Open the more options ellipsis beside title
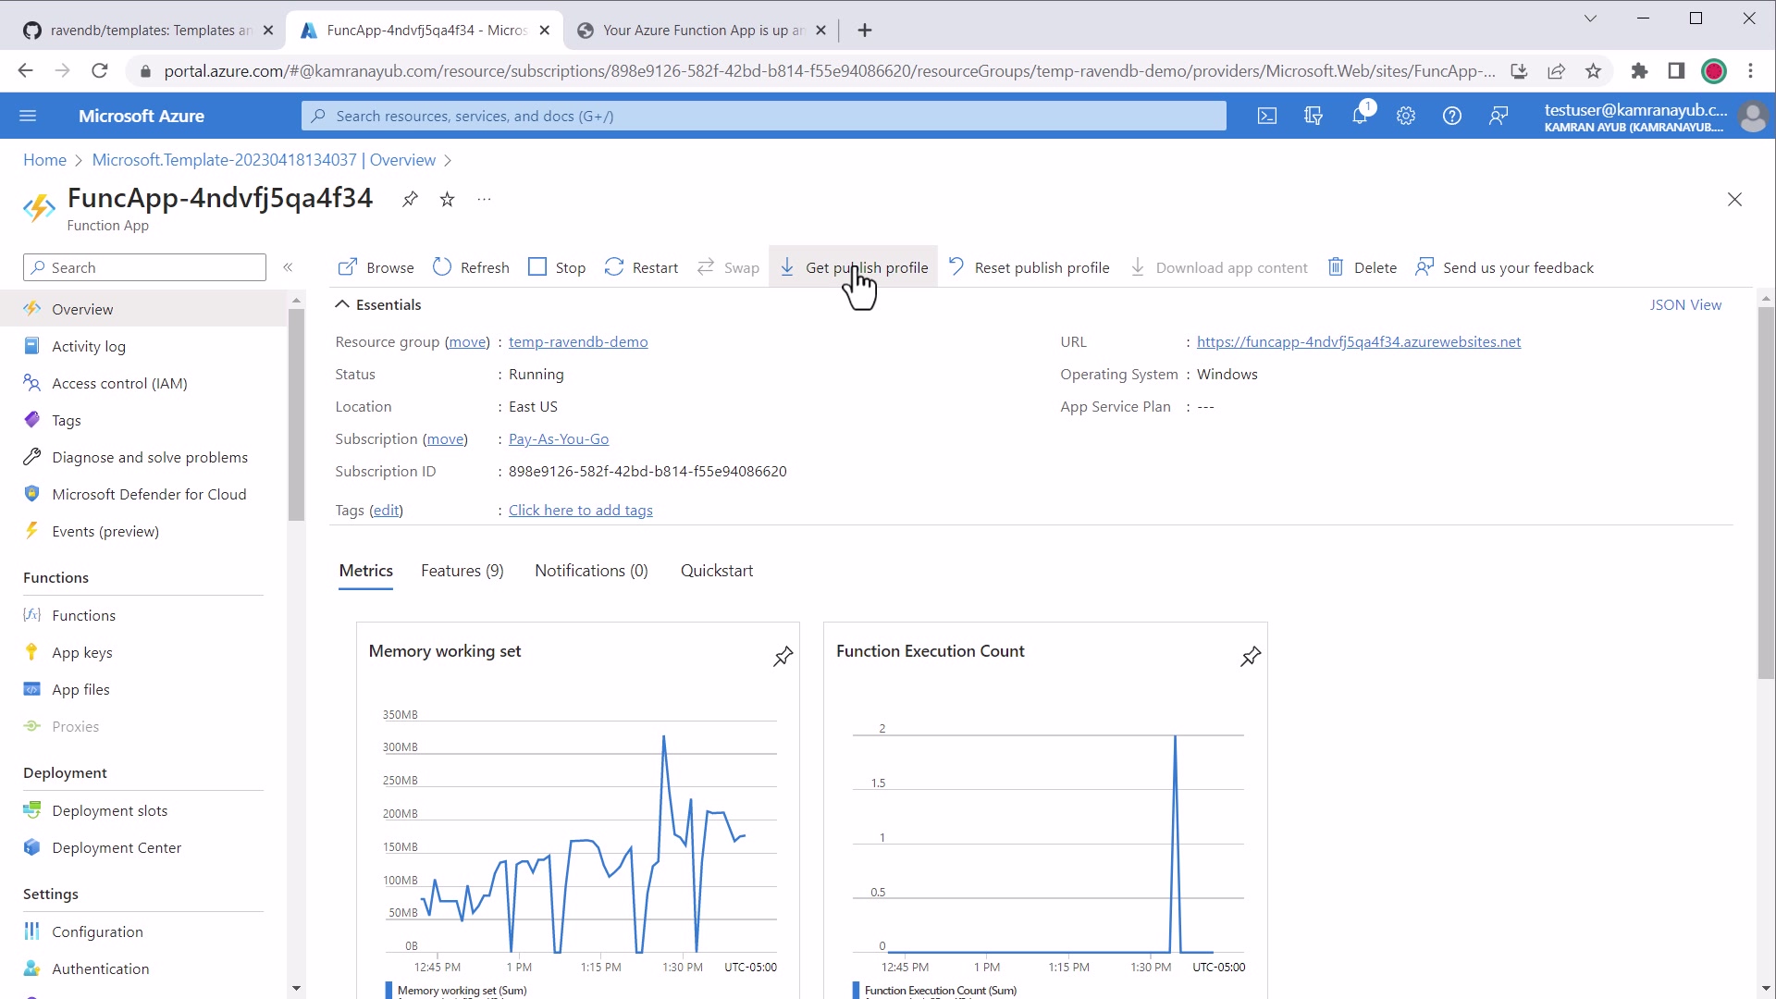1776x999 pixels. pos(485,199)
